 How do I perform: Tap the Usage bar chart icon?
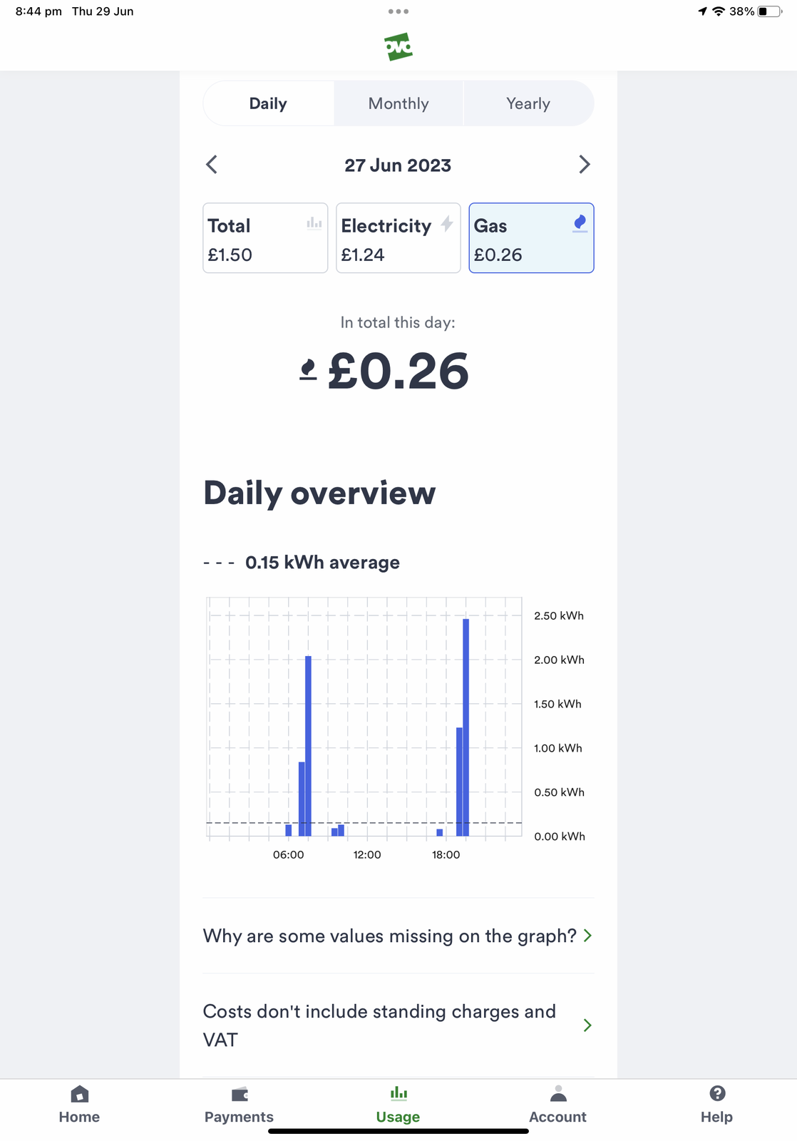(398, 1093)
